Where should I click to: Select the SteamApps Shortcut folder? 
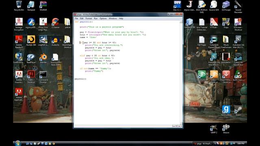(67, 42)
